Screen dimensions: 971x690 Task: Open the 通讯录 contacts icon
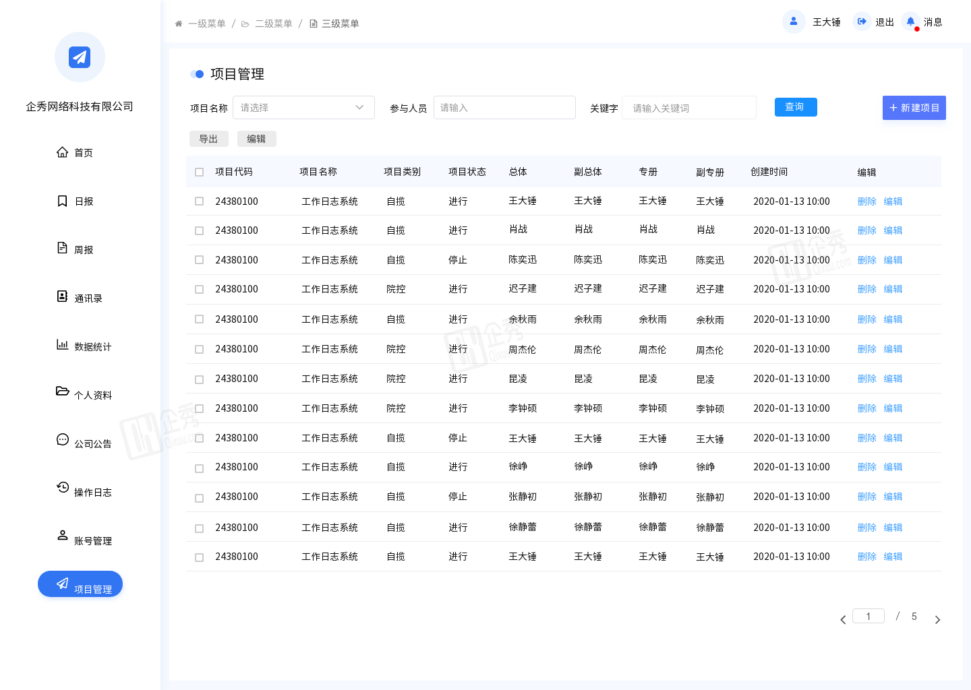click(x=62, y=296)
